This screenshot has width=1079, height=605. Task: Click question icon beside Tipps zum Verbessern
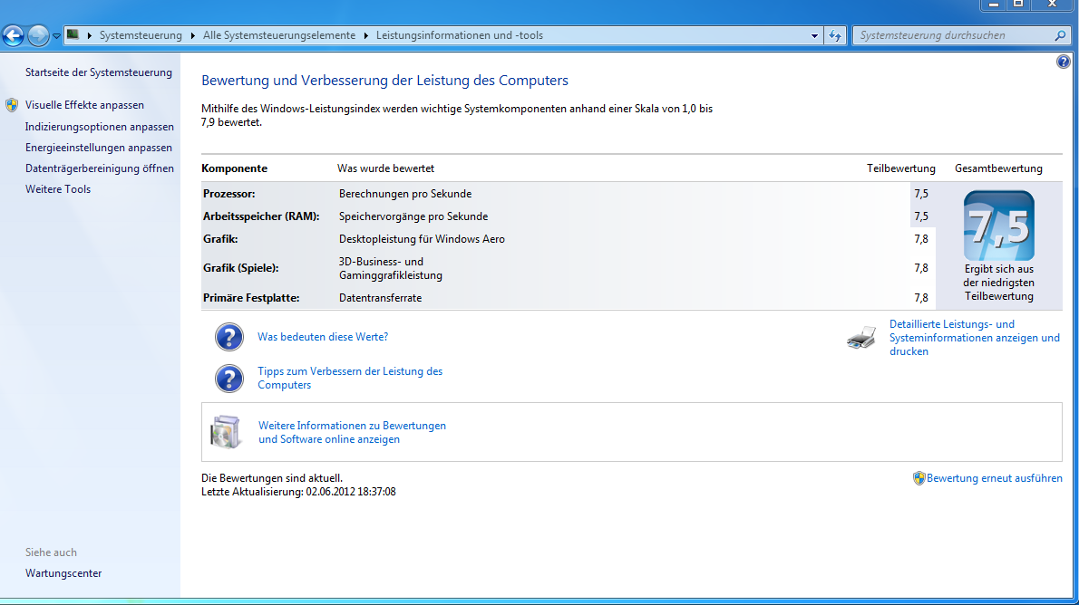tap(228, 379)
